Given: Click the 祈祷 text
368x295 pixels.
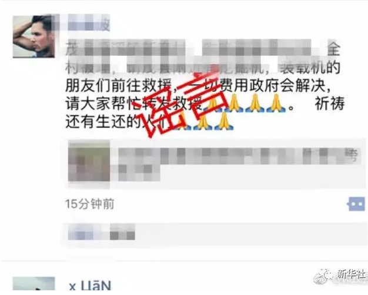Looking at the screenshot, I should pyautogui.click(x=330, y=103).
